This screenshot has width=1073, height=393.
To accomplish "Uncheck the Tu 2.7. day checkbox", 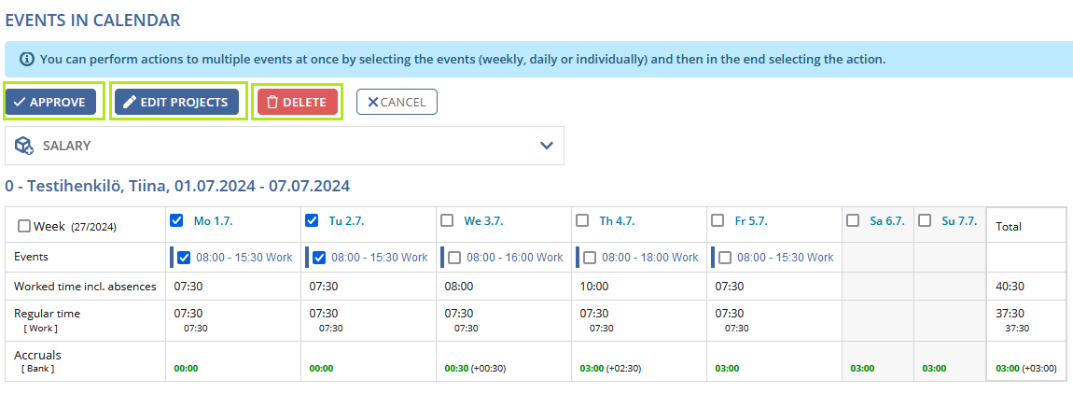I will tap(312, 220).
